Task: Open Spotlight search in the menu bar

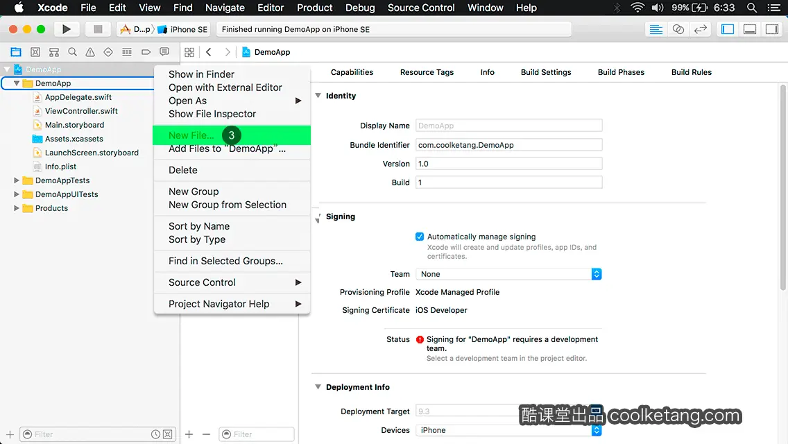Action: coord(752,8)
